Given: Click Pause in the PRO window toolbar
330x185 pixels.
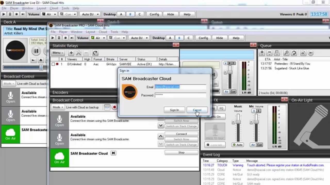Looking at the screenshot, I should pyautogui.click(x=59, y=38).
